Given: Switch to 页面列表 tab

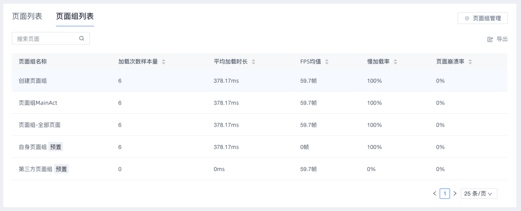Looking at the screenshot, I should (27, 16).
